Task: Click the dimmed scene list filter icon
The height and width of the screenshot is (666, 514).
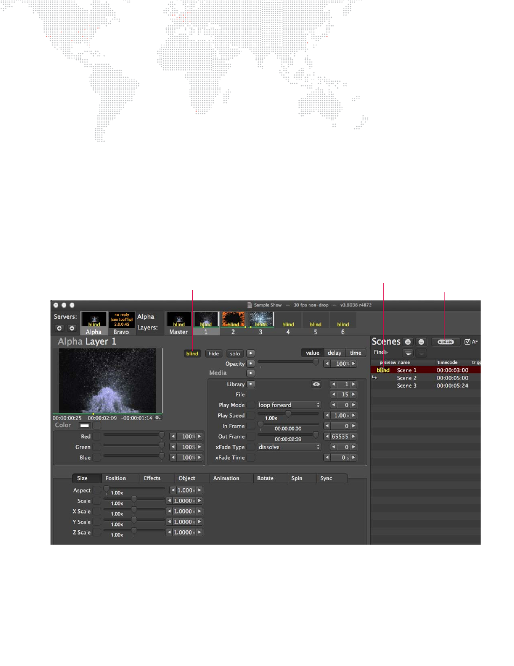Action: 422,353
